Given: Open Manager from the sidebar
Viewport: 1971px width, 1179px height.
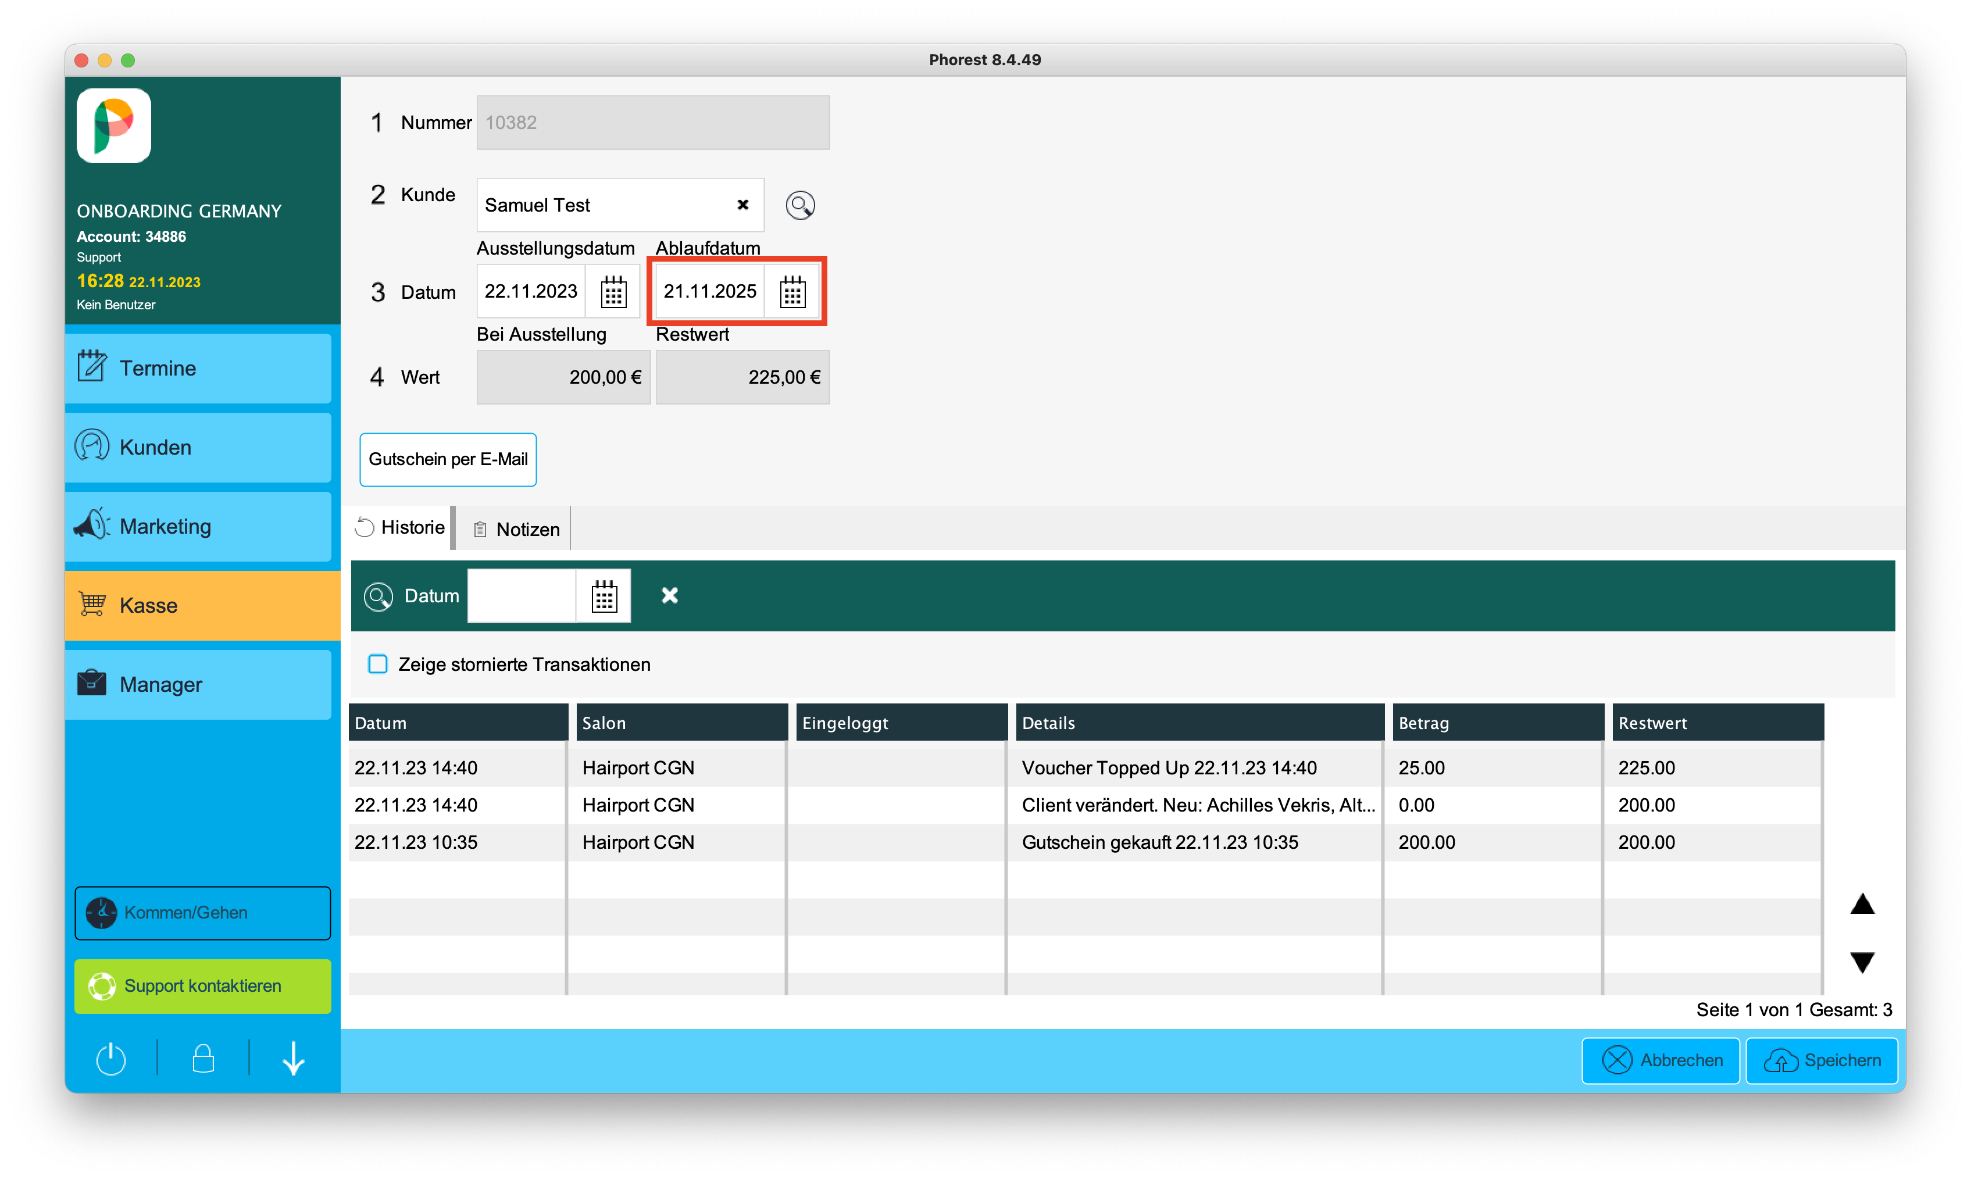Looking at the screenshot, I should [x=198, y=684].
